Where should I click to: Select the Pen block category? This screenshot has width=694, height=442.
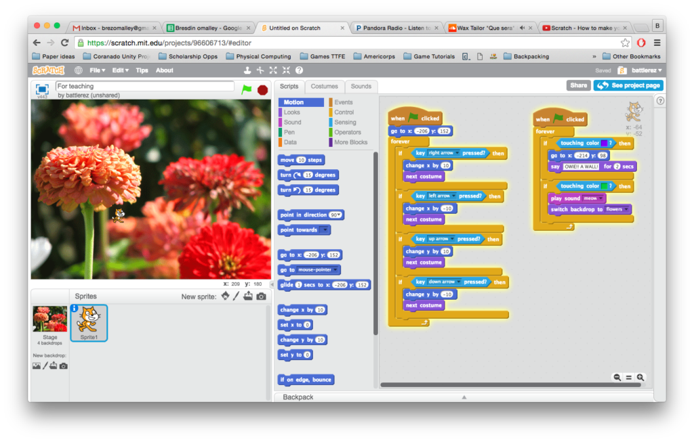[289, 132]
